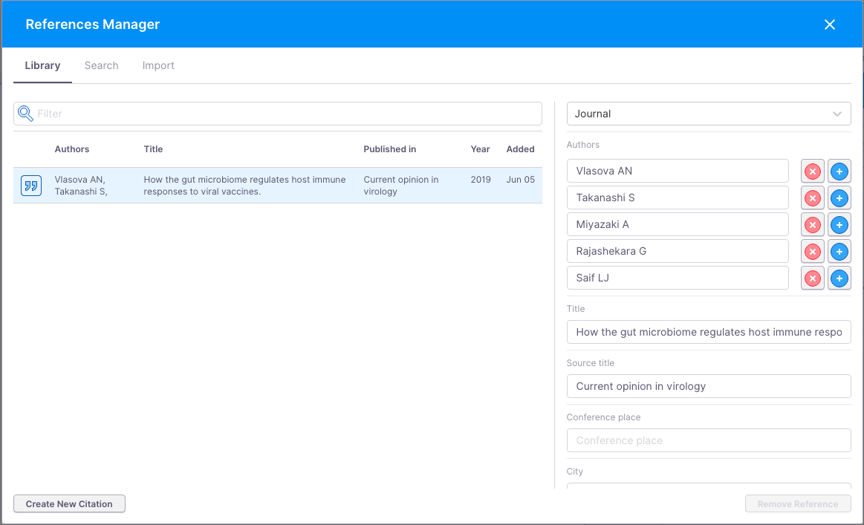Image resolution: width=864 pixels, height=525 pixels.
Task: Click the citation quote icon for Vlasova AN row
Action: 31,186
